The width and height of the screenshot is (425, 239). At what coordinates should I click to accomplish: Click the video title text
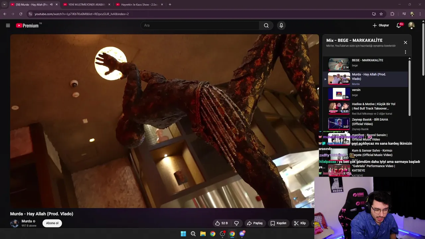pos(42,214)
